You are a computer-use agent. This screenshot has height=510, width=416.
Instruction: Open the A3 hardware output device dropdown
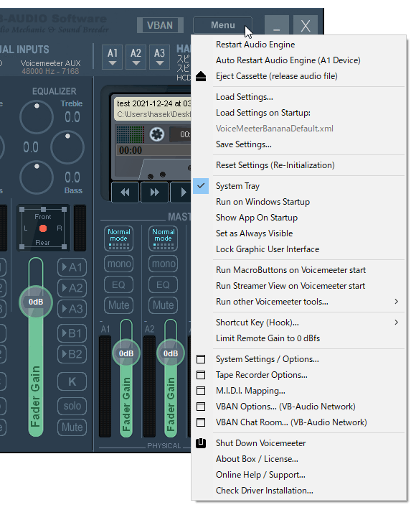[159, 57]
